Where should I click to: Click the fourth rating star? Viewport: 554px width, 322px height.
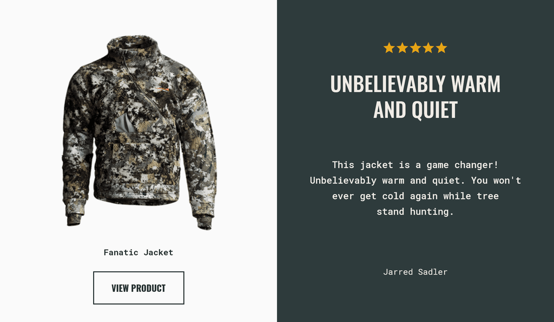pos(428,48)
